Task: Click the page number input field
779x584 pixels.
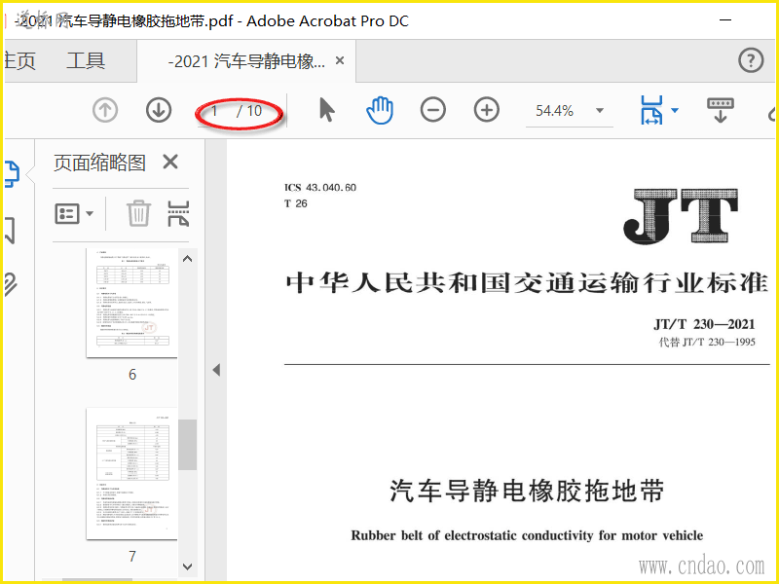Action: tap(214, 111)
